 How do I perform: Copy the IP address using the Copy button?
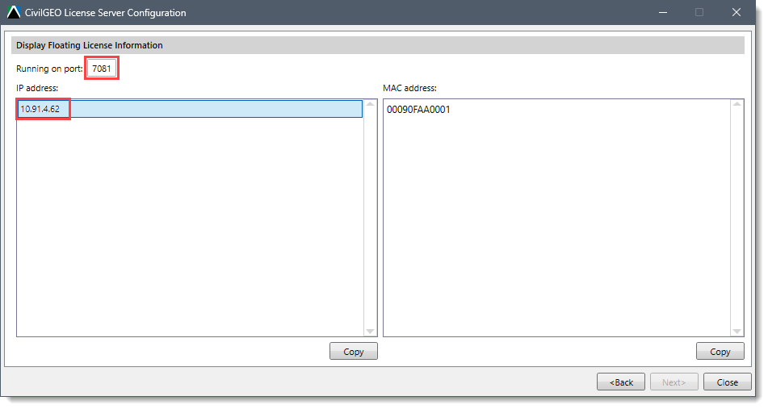(x=354, y=351)
